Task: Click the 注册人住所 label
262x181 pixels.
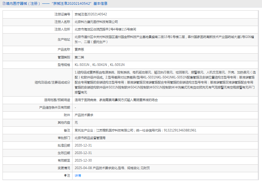Action: click(62, 29)
